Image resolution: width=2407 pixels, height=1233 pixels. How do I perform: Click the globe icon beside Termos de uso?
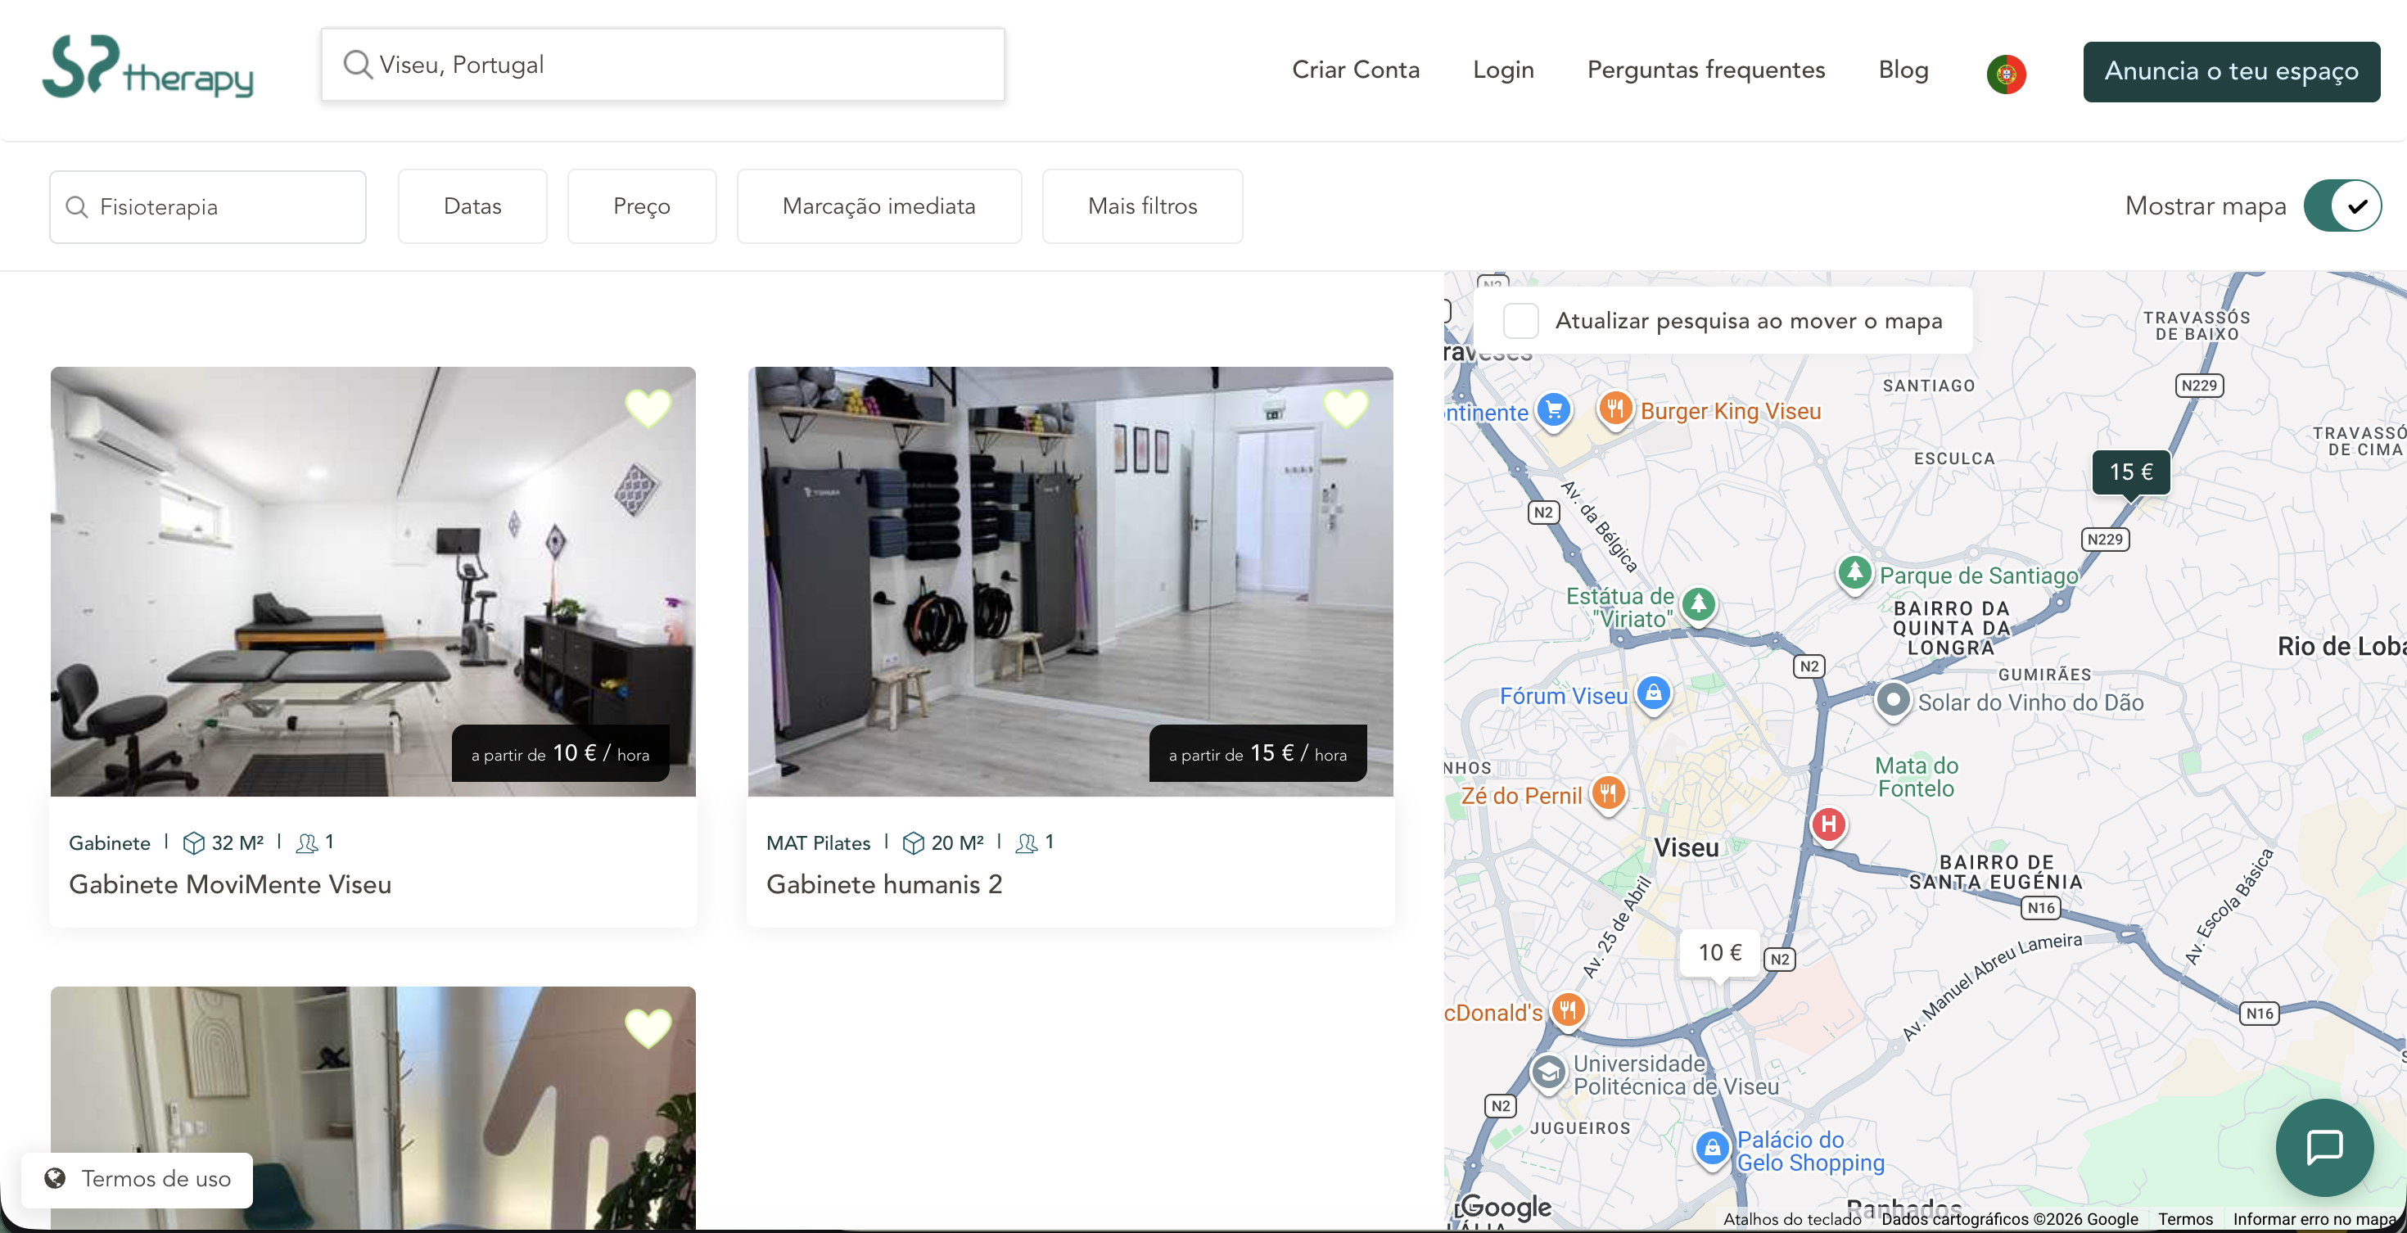pyautogui.click(x=55, y=1179)
